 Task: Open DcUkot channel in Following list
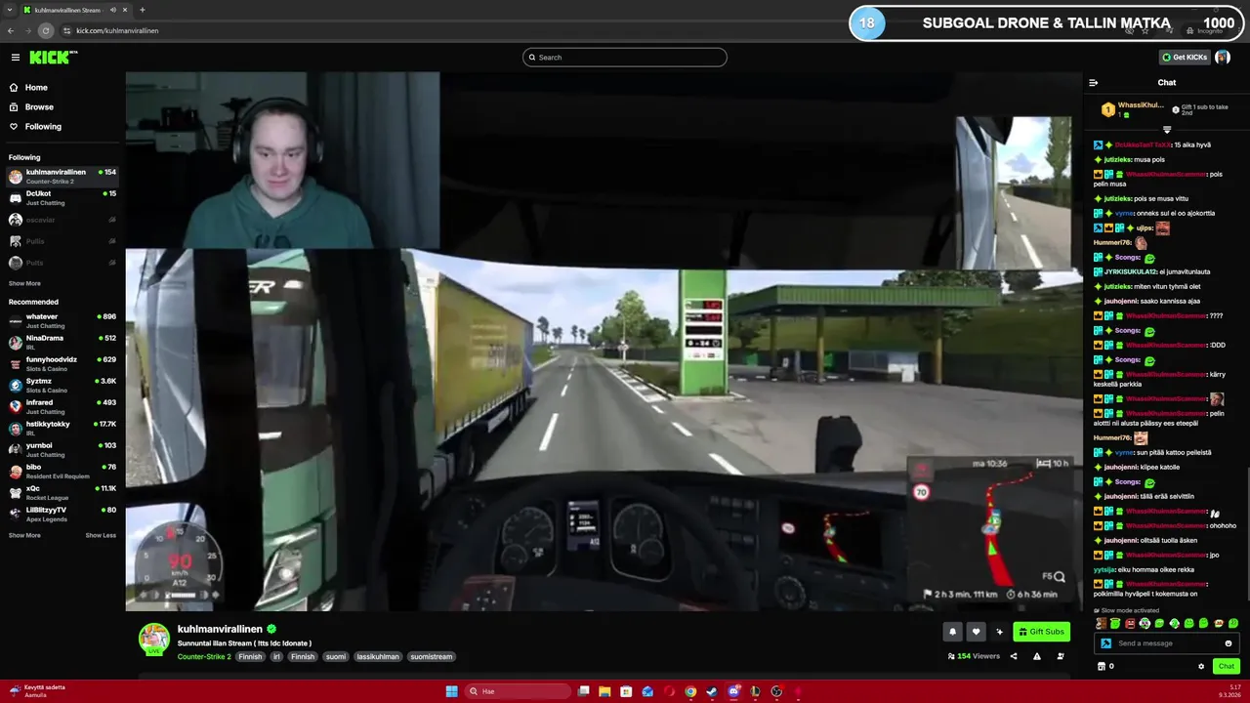tap(62, 198)
